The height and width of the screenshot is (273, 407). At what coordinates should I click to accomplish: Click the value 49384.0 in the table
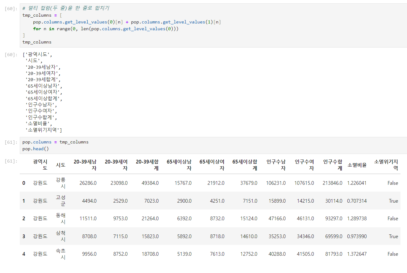(150, 183)
